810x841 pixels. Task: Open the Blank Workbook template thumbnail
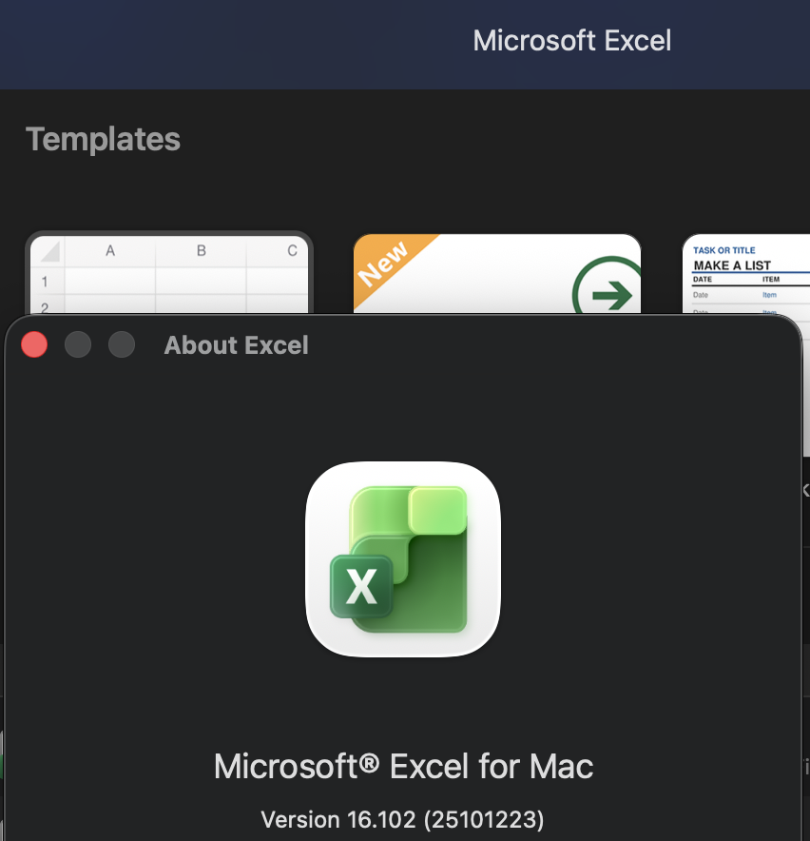click(x=169, y=274)
